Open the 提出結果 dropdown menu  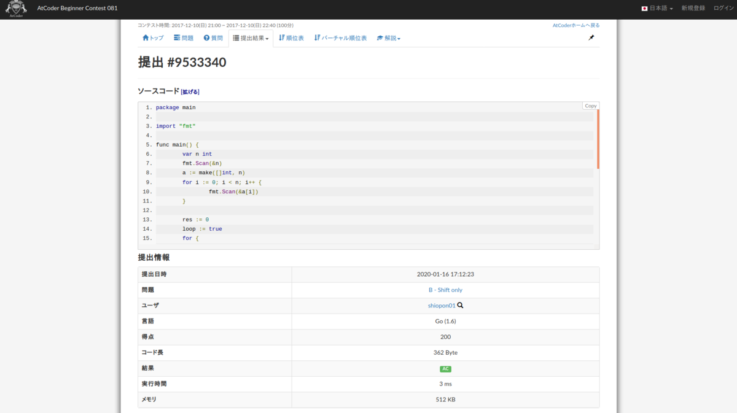coord(250,37)
